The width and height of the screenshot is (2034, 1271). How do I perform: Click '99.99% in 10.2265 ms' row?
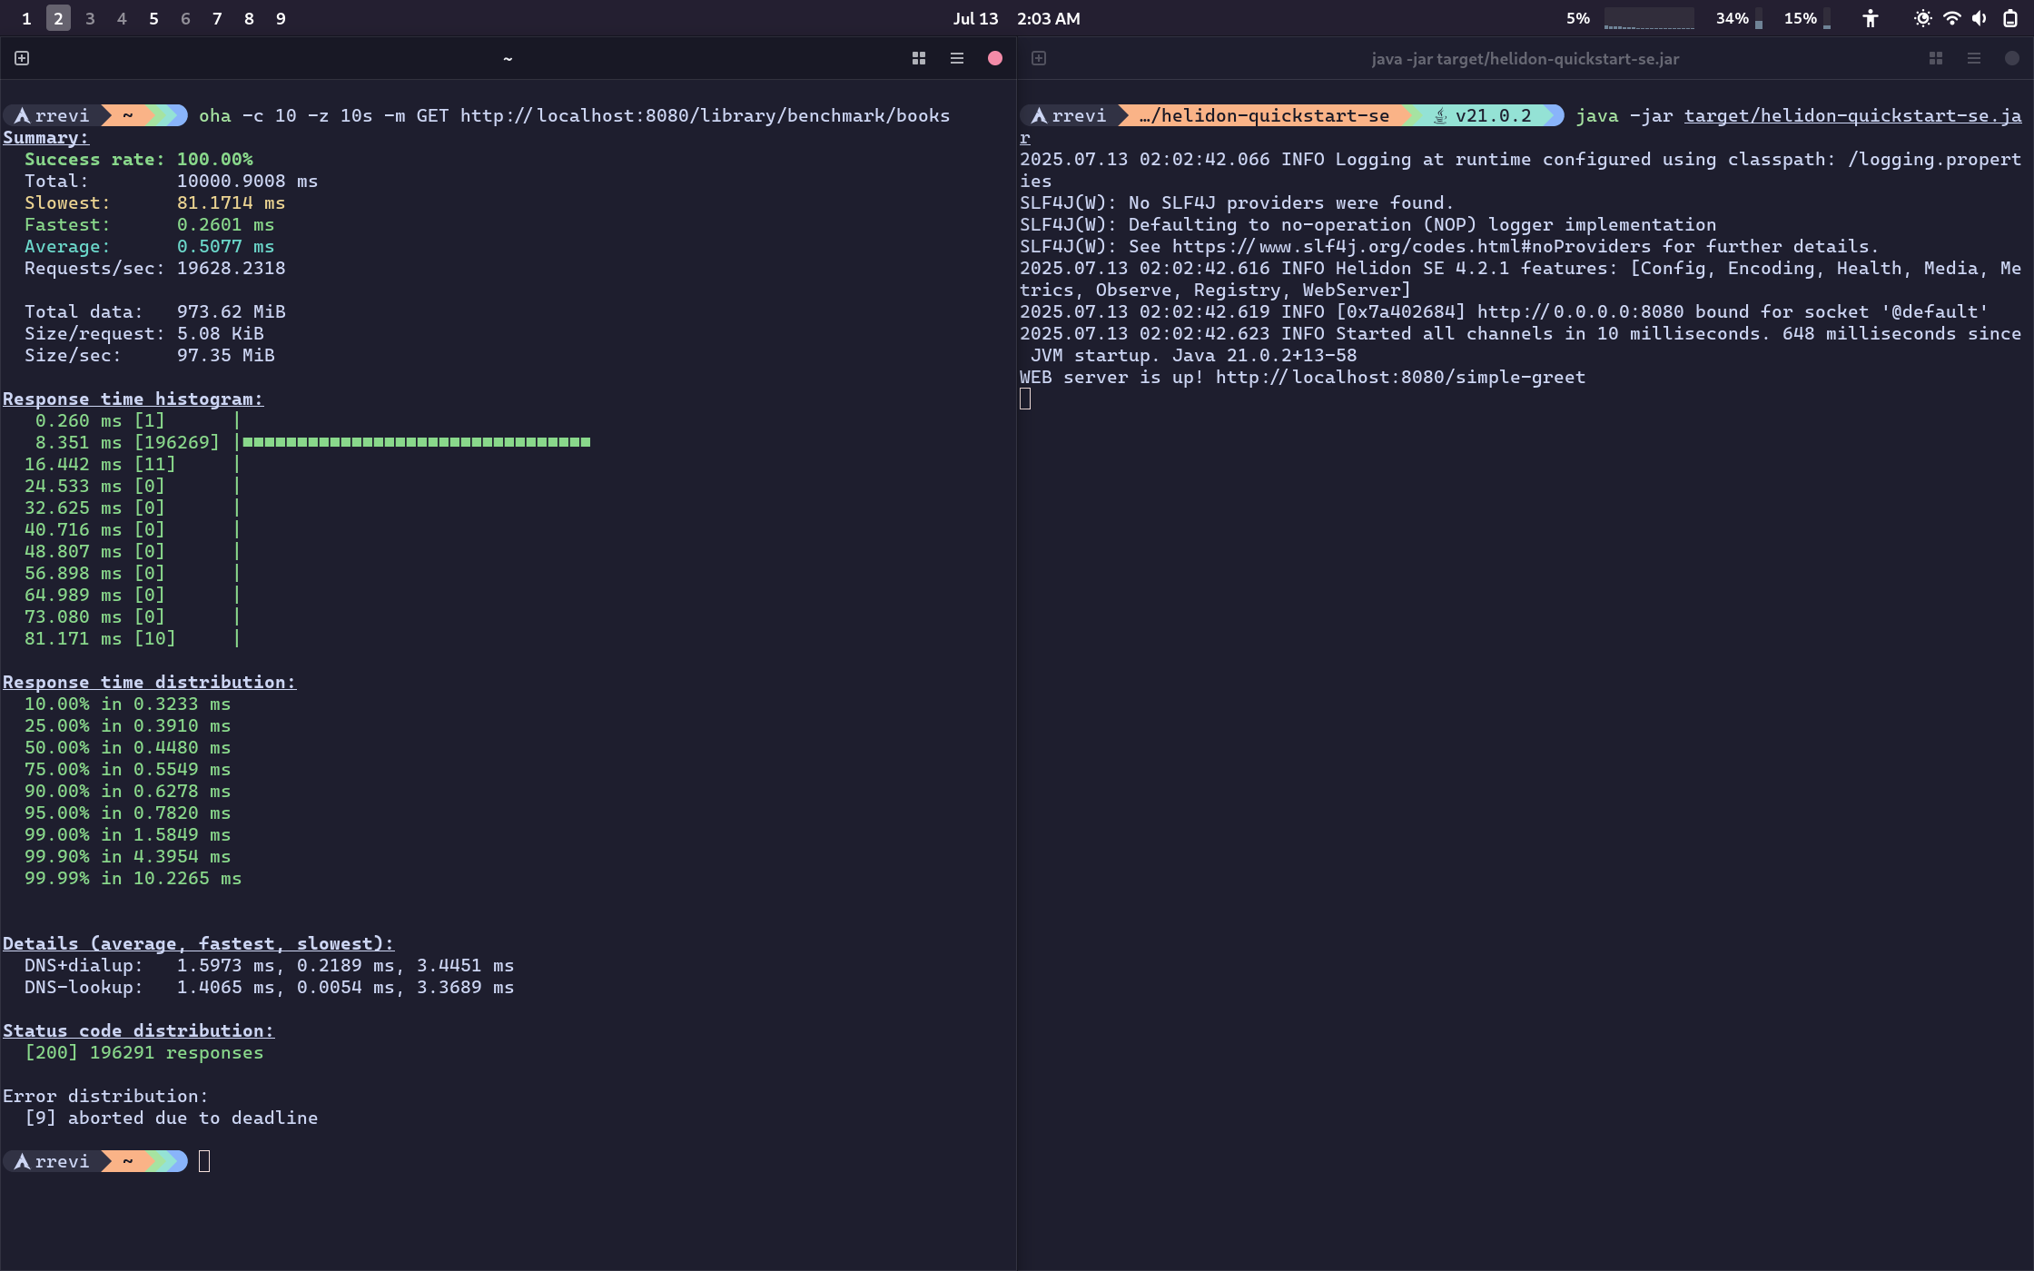pyautogui.click(x=133, y=879)
